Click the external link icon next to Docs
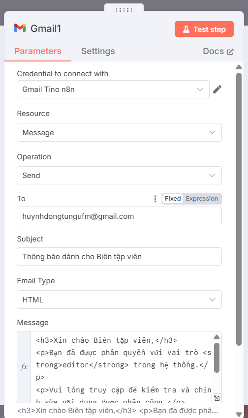 (x=230, y=52)
